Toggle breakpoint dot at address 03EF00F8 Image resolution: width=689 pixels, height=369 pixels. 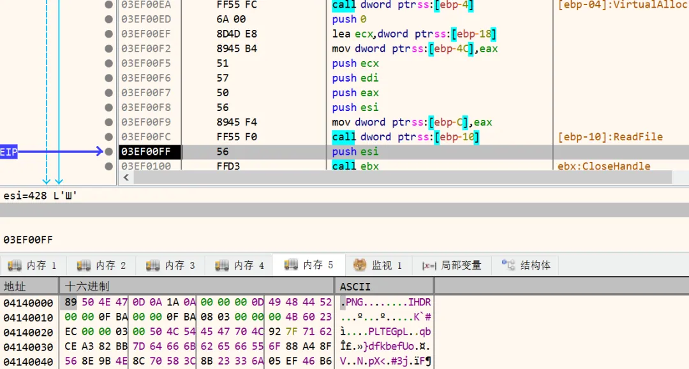108,108
